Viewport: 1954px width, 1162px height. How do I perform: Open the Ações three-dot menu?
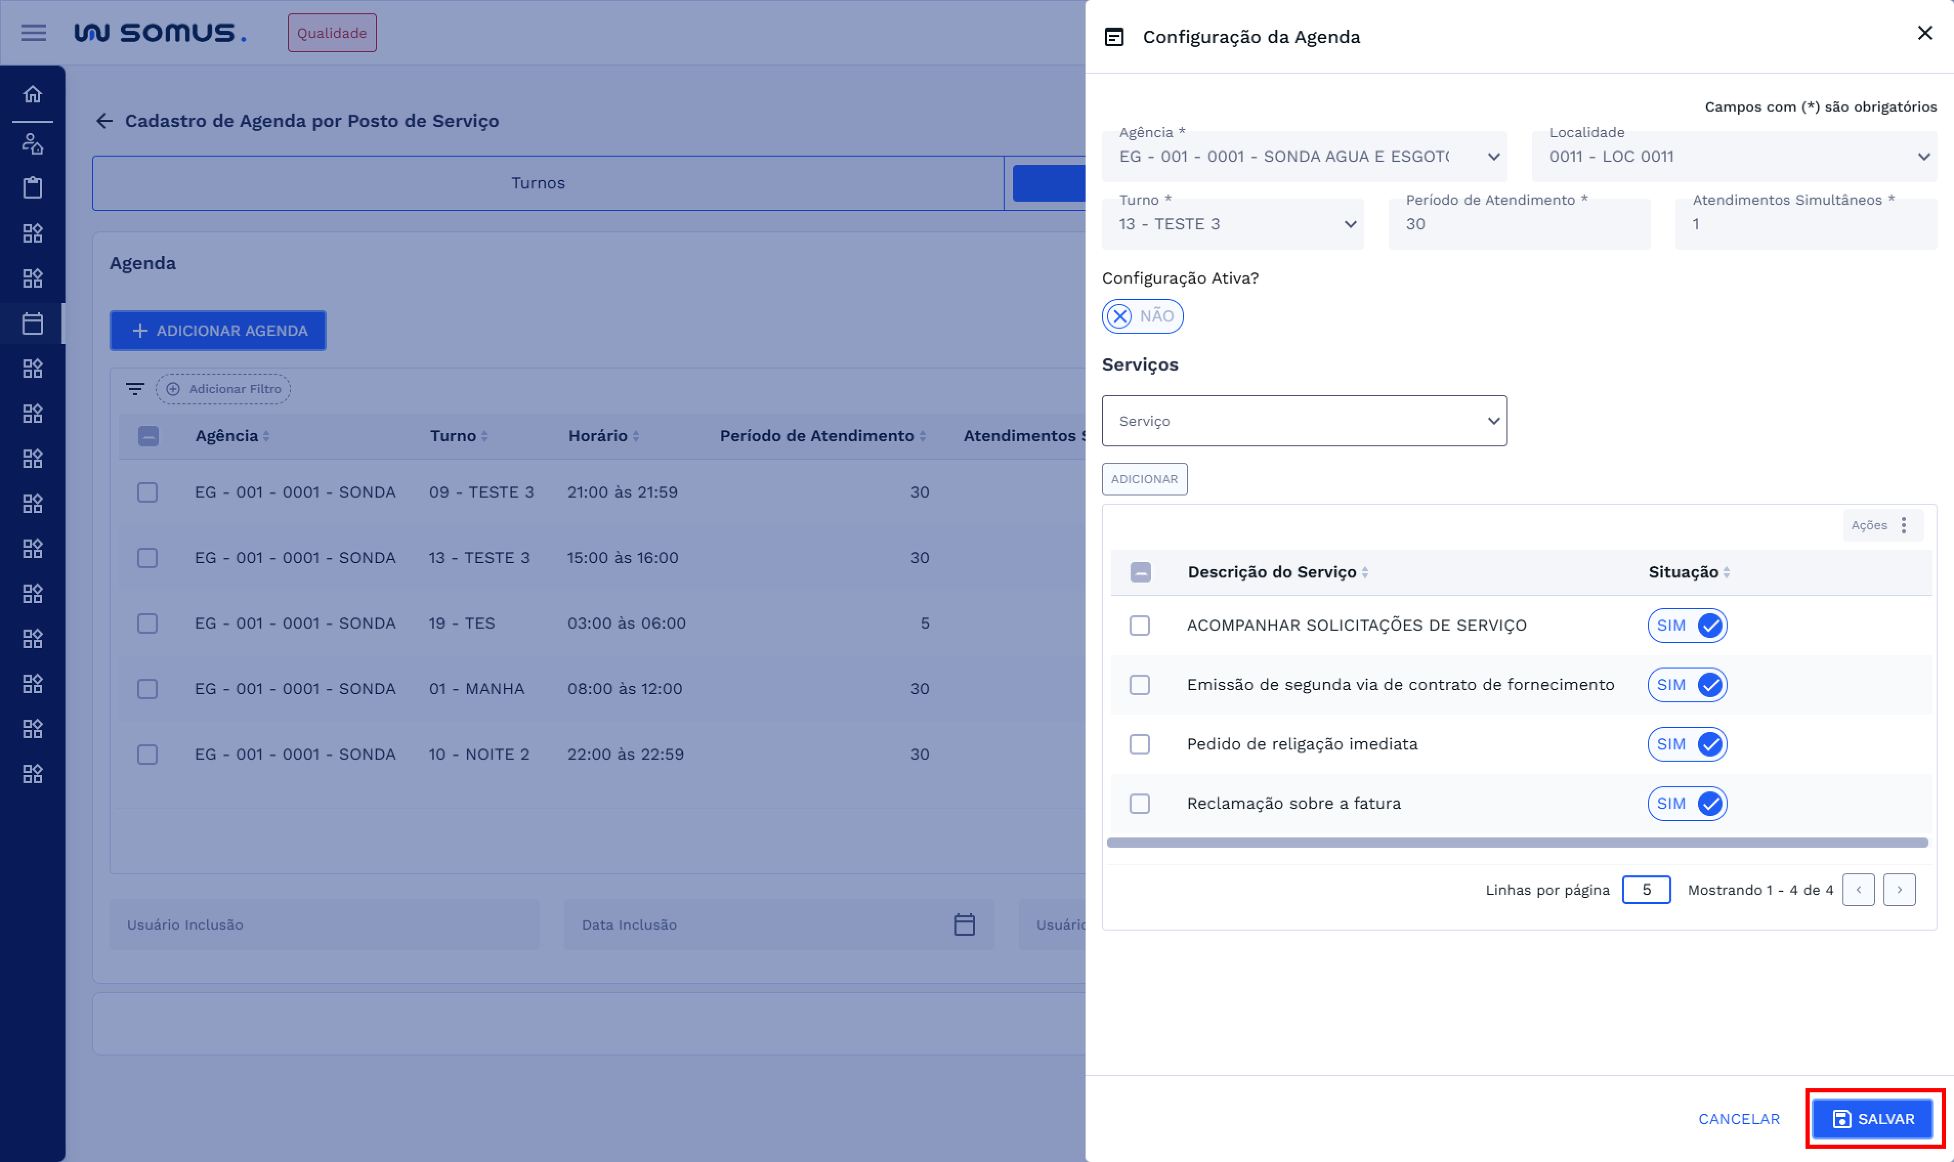click(x=1903, y=525)
